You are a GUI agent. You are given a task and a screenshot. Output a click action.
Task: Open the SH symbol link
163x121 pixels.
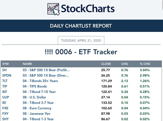tap(4, 70)
